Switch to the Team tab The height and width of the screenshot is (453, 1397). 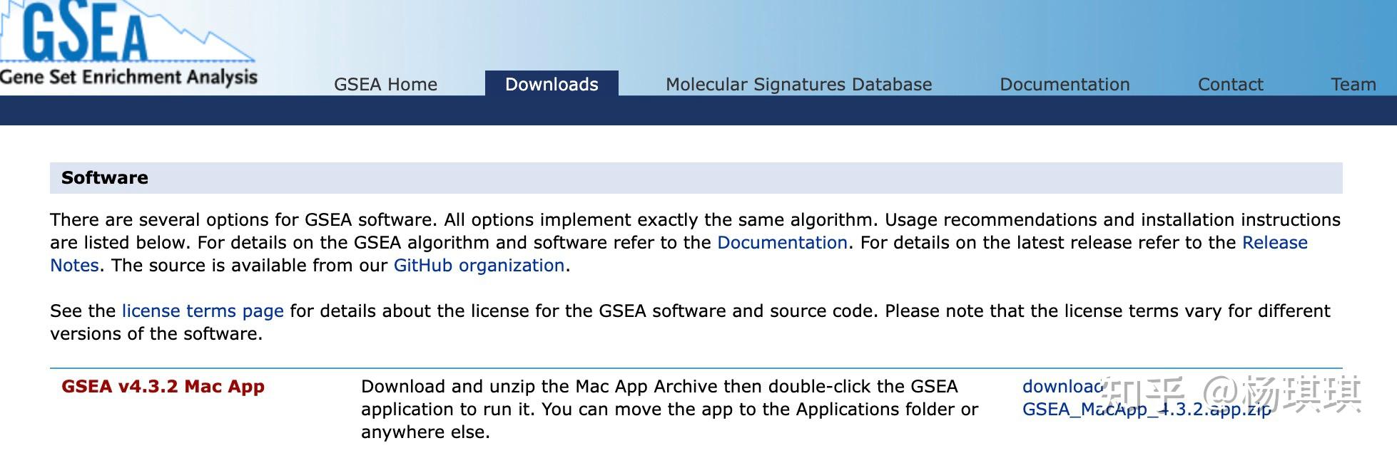tap(1353, 84)
